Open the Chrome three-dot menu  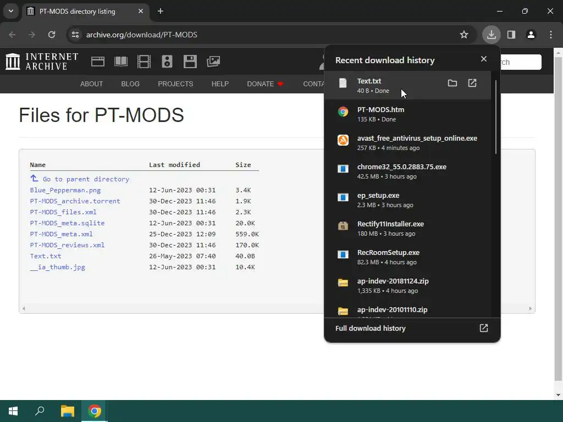tap(551, 35)
